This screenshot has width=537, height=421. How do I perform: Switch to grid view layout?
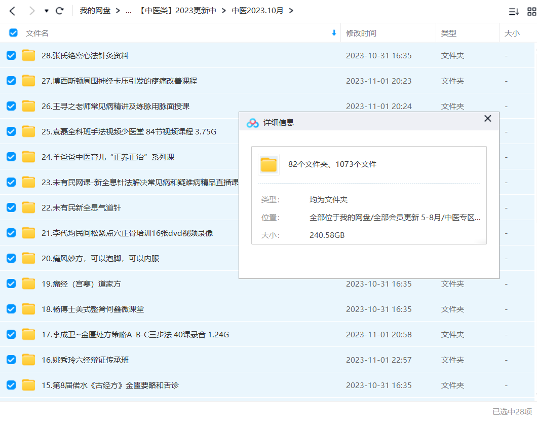coord(531,11)
